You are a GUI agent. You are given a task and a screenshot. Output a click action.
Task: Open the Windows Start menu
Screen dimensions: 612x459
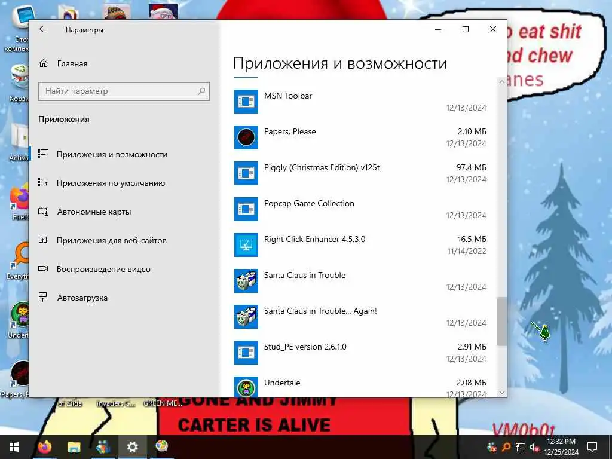(14, 447)
